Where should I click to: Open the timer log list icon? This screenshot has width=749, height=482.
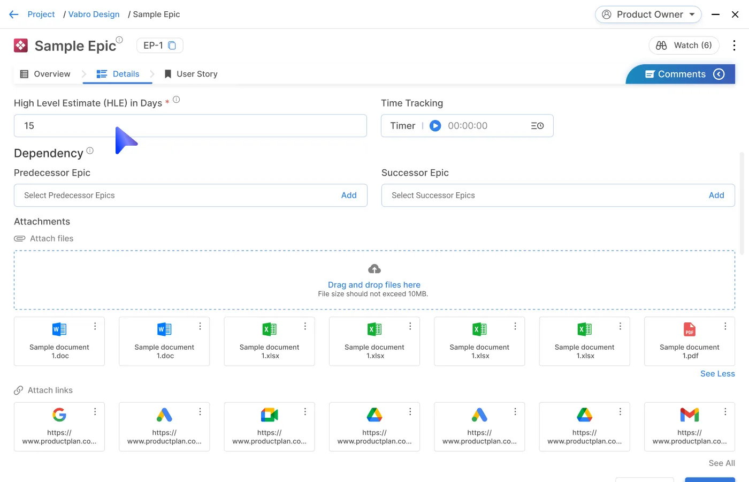(537, 126)
